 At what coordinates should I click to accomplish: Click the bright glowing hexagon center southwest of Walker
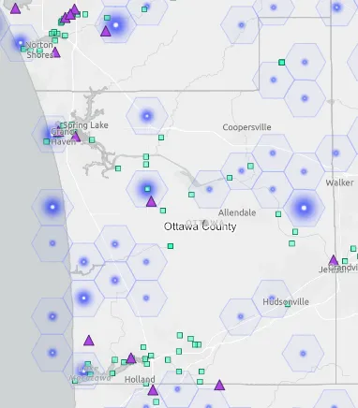point(304,208)
